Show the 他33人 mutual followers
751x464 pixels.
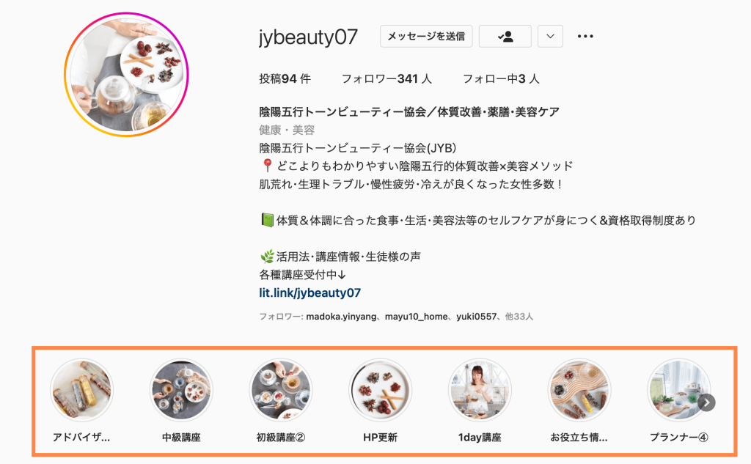point(519,317)
